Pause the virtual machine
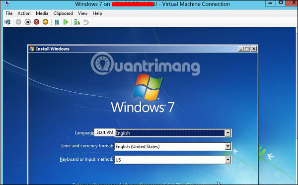Screen dimensions: 298x185 click(57, 22)
